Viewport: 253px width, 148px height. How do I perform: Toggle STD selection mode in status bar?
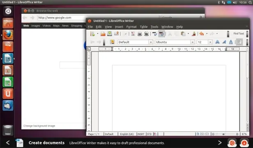pos(149,134)
